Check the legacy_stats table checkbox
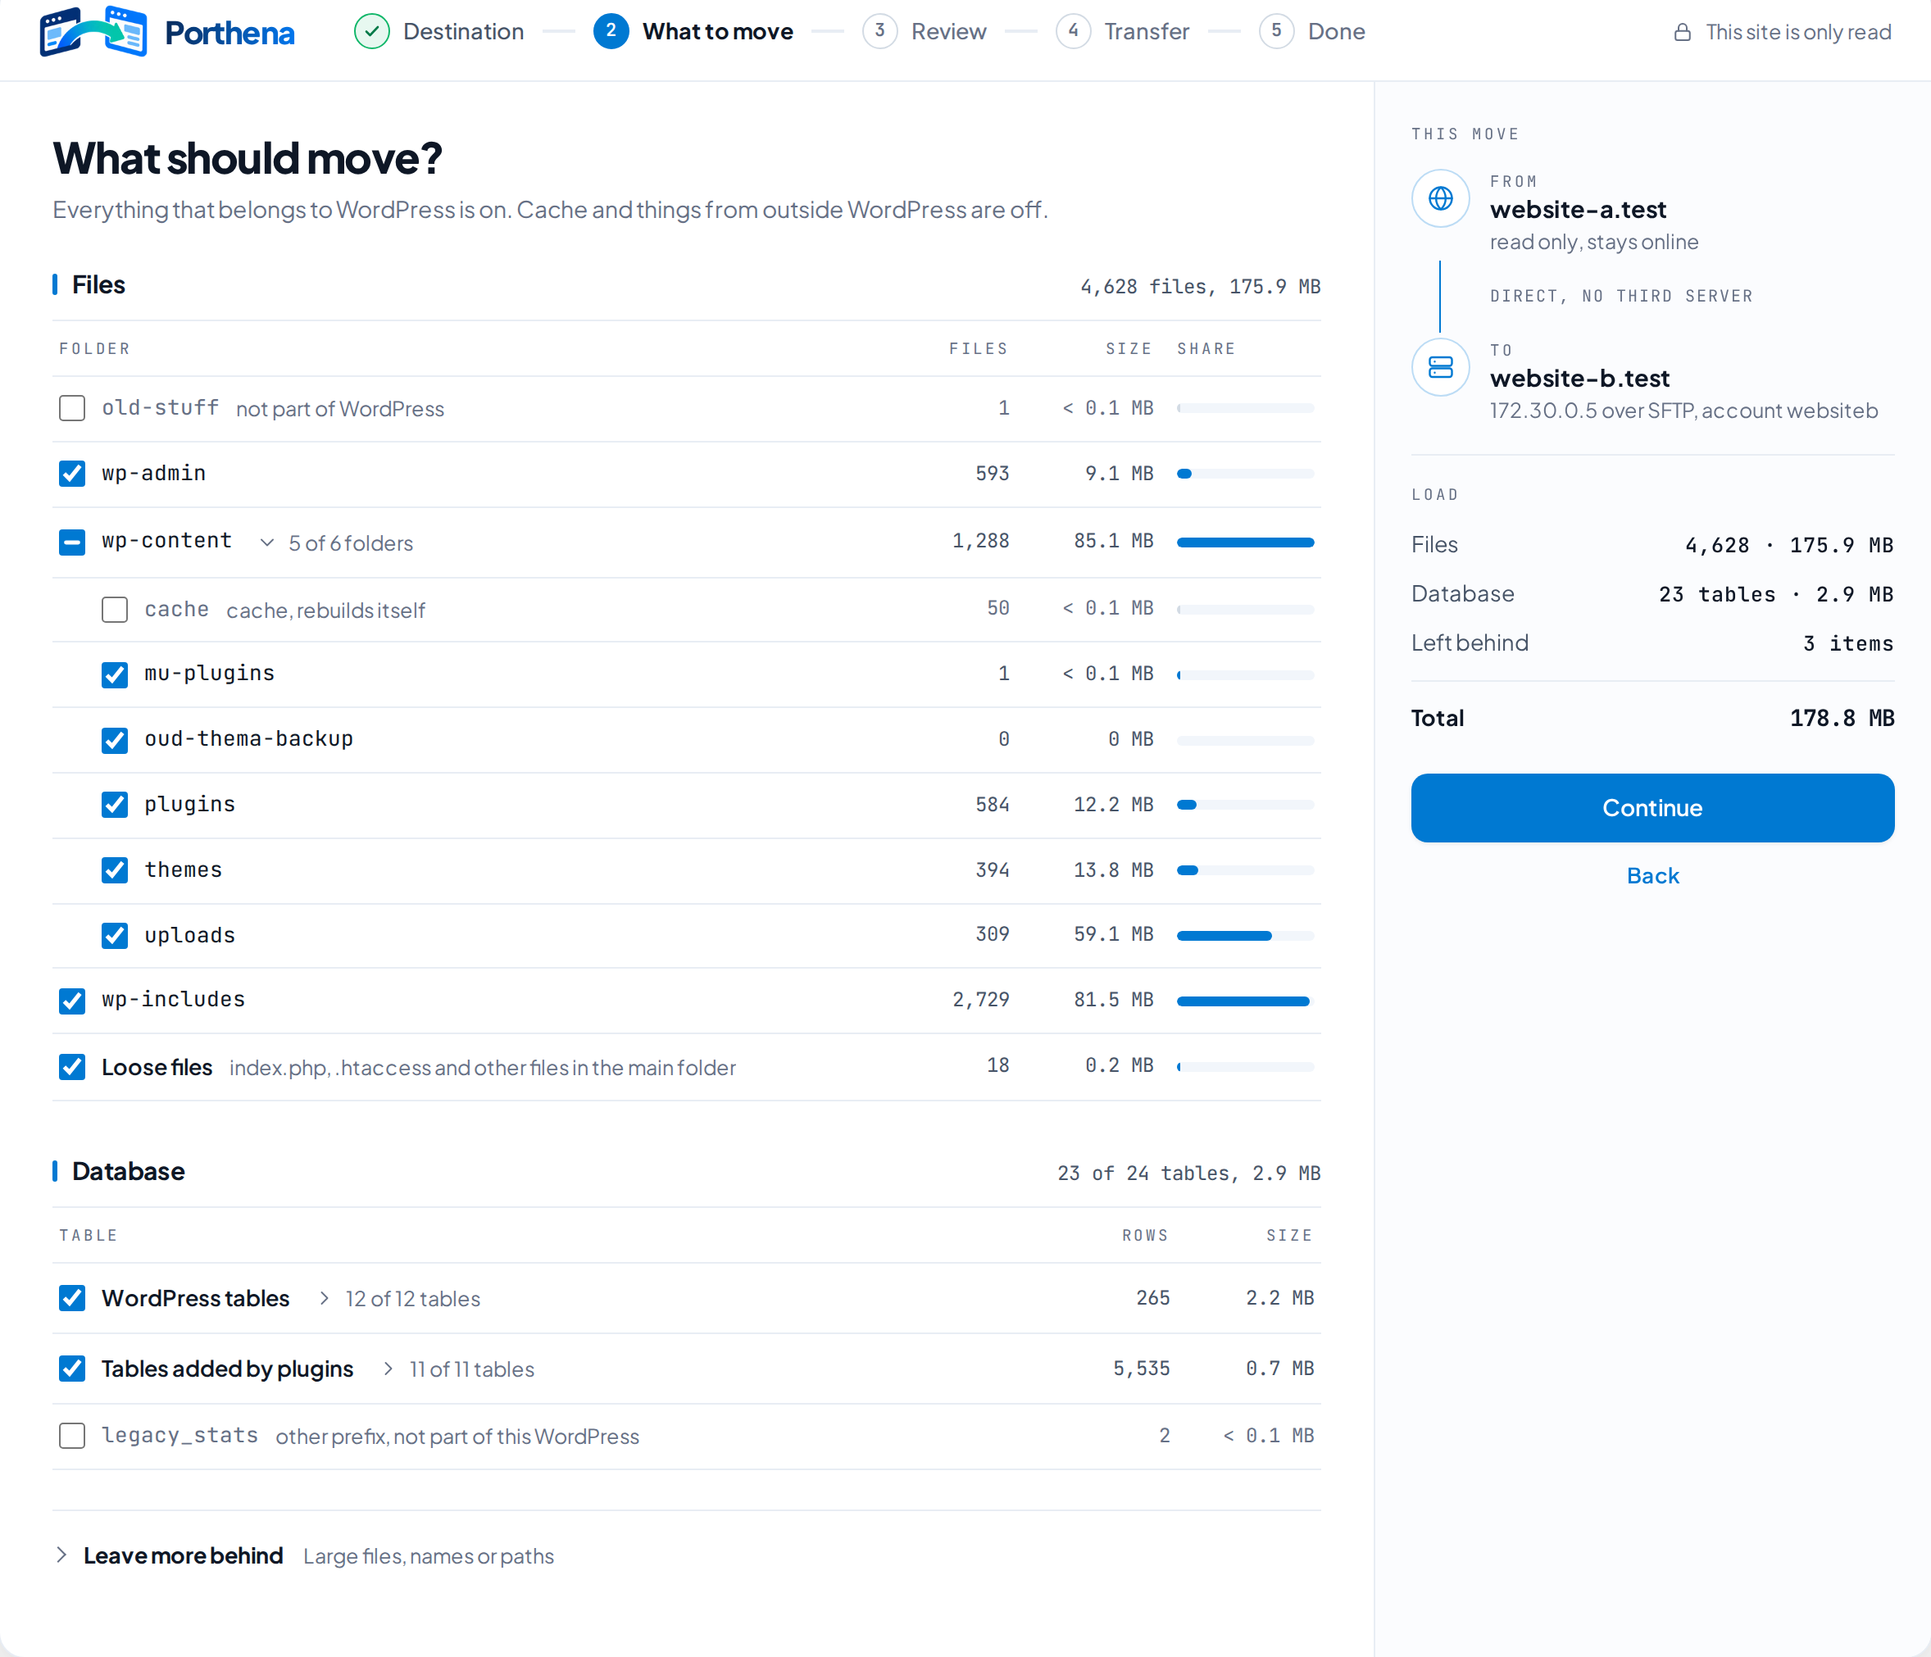Screen dimensions: 1931x1657 [x=72, y=1435]
